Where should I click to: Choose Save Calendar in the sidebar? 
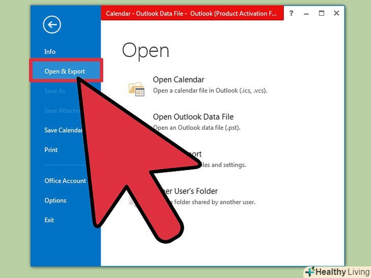pos(63,130)
